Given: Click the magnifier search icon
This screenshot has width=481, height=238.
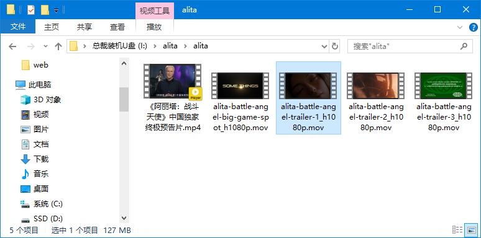Looking at the screenshot, I should (464, 46).
